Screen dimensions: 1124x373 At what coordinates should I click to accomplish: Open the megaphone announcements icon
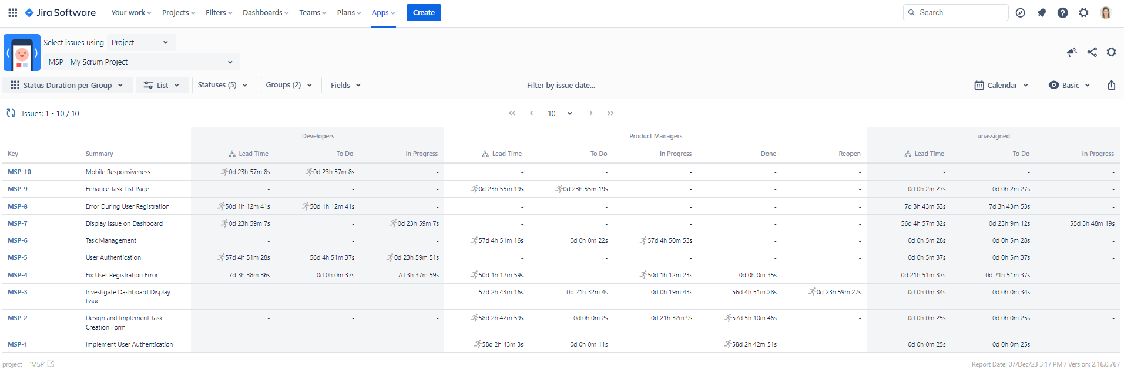(1072, 52)
